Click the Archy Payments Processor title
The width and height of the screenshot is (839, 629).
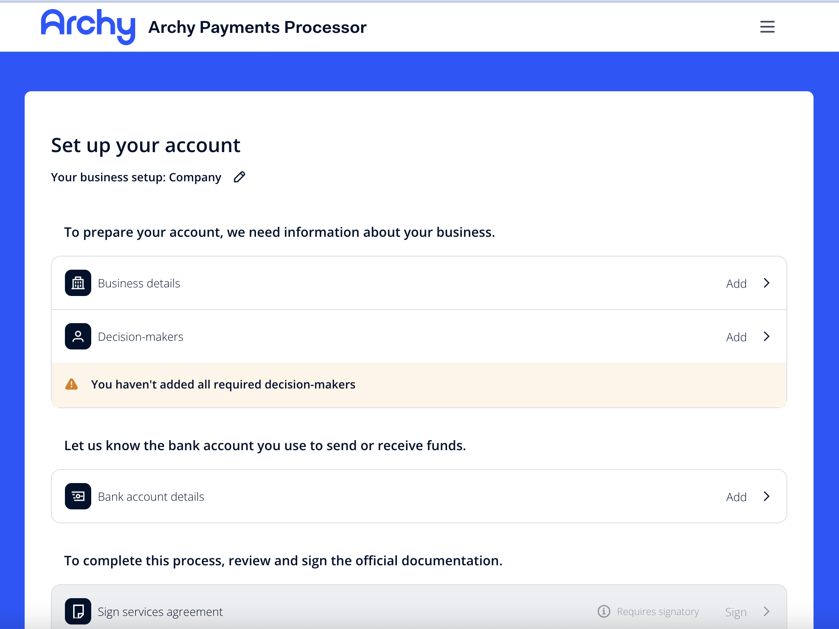[257, 27]
